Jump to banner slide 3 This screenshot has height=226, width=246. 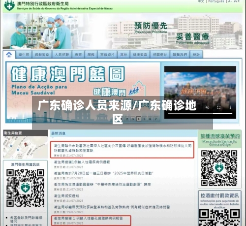(x=133, y=119)
